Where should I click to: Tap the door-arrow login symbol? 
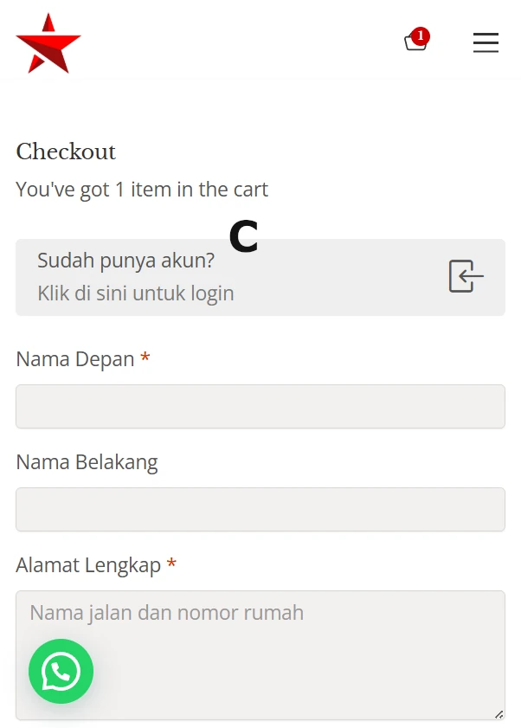(x=465, y=276)
